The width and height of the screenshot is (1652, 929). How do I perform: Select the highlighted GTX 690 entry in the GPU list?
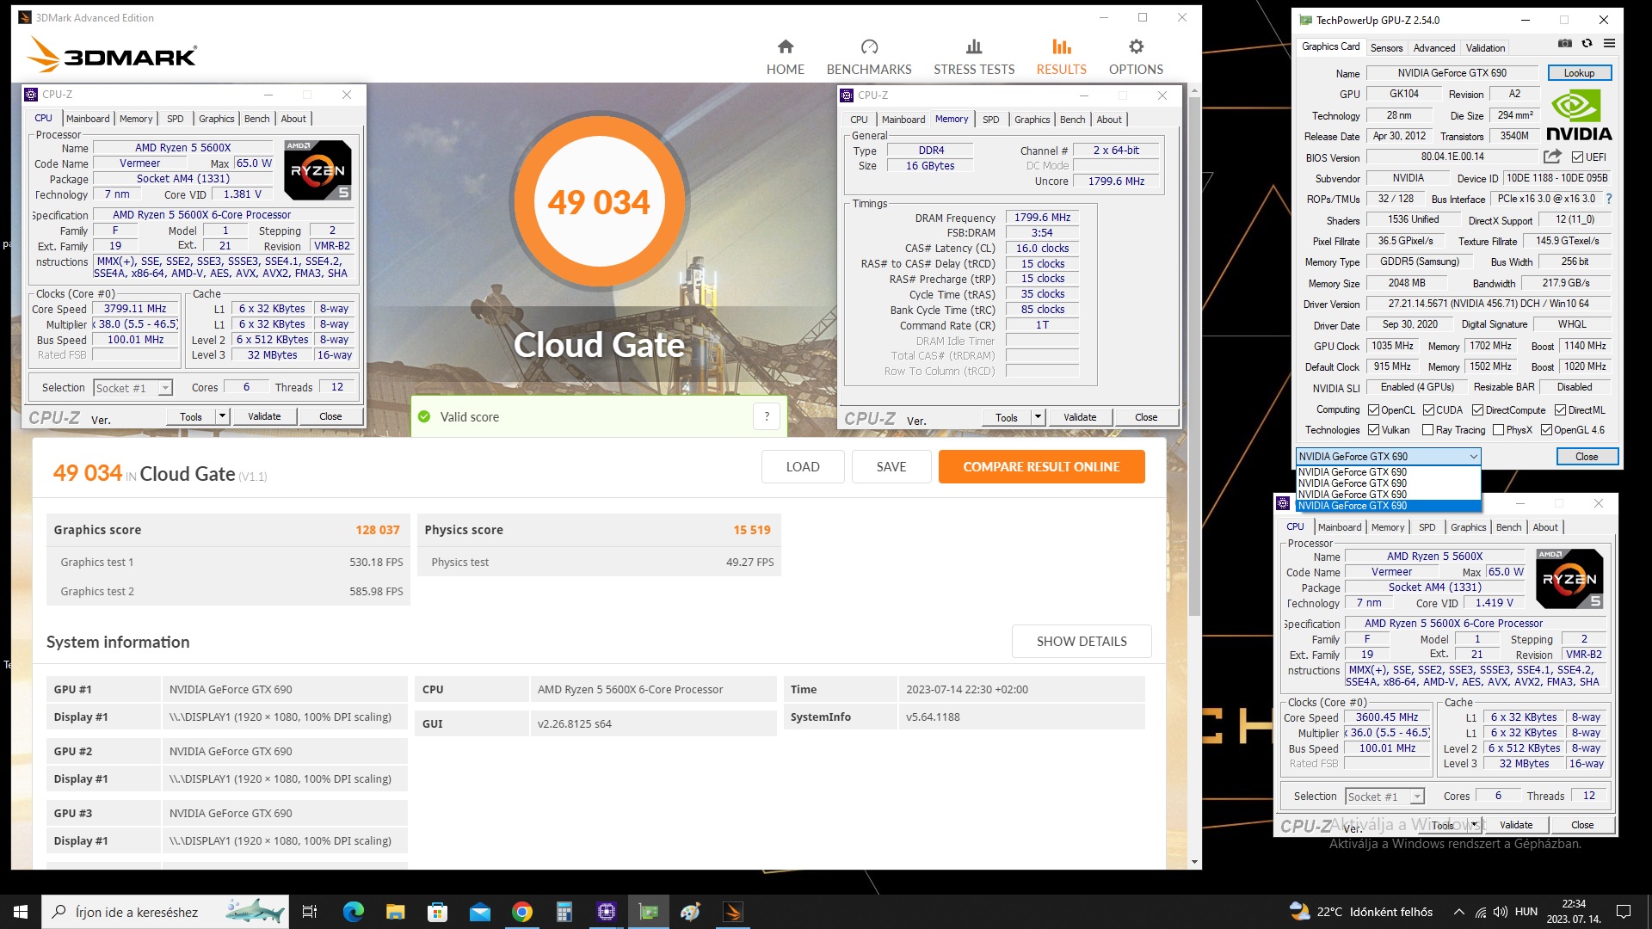(x=1388, y=506)
